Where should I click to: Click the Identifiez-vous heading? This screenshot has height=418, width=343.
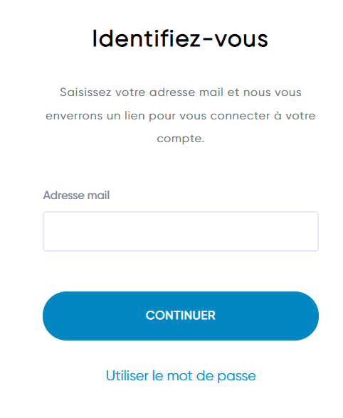click(180, 39)
